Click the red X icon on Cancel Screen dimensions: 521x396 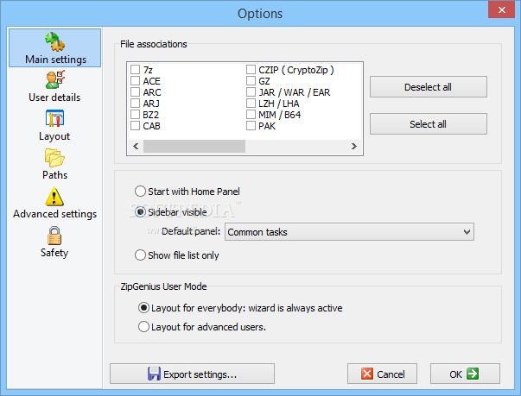(x=367, y=374)
